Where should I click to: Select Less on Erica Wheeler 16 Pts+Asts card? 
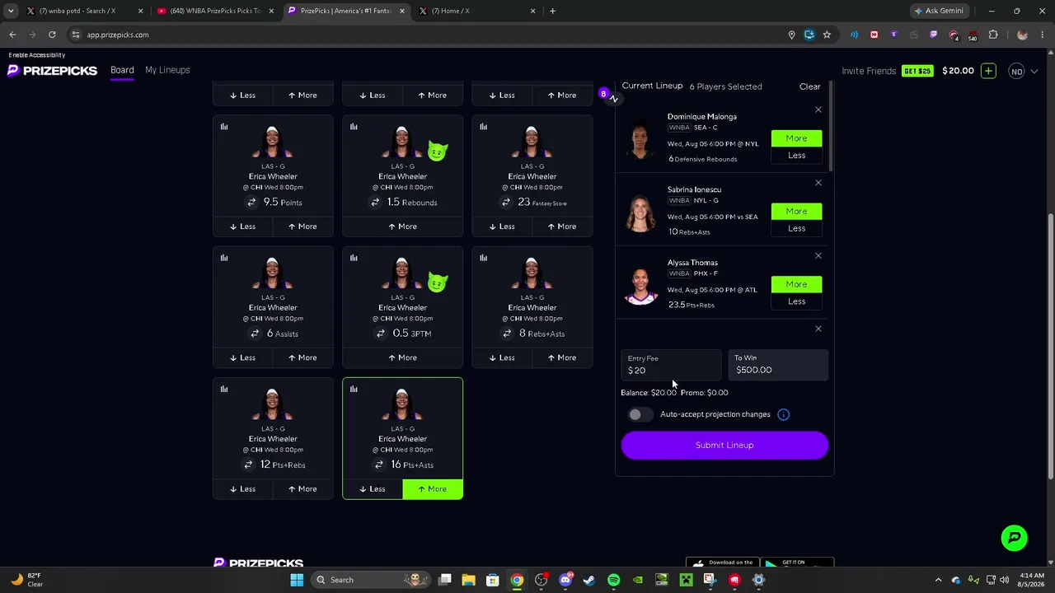[373, 489]
